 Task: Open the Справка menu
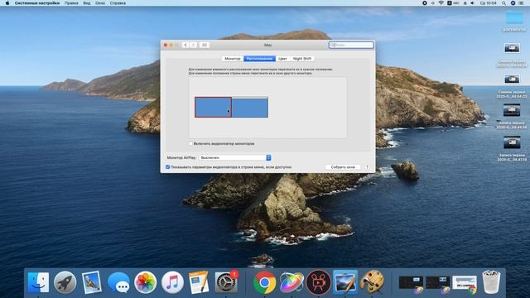coord(118,3)
